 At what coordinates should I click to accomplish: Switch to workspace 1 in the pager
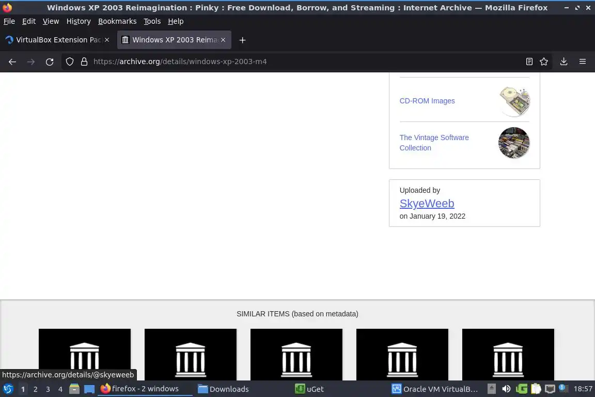23,389
